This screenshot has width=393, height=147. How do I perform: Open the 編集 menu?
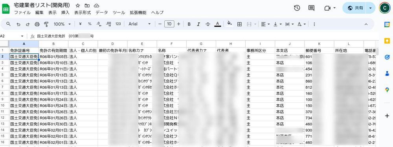click(39, 13)
